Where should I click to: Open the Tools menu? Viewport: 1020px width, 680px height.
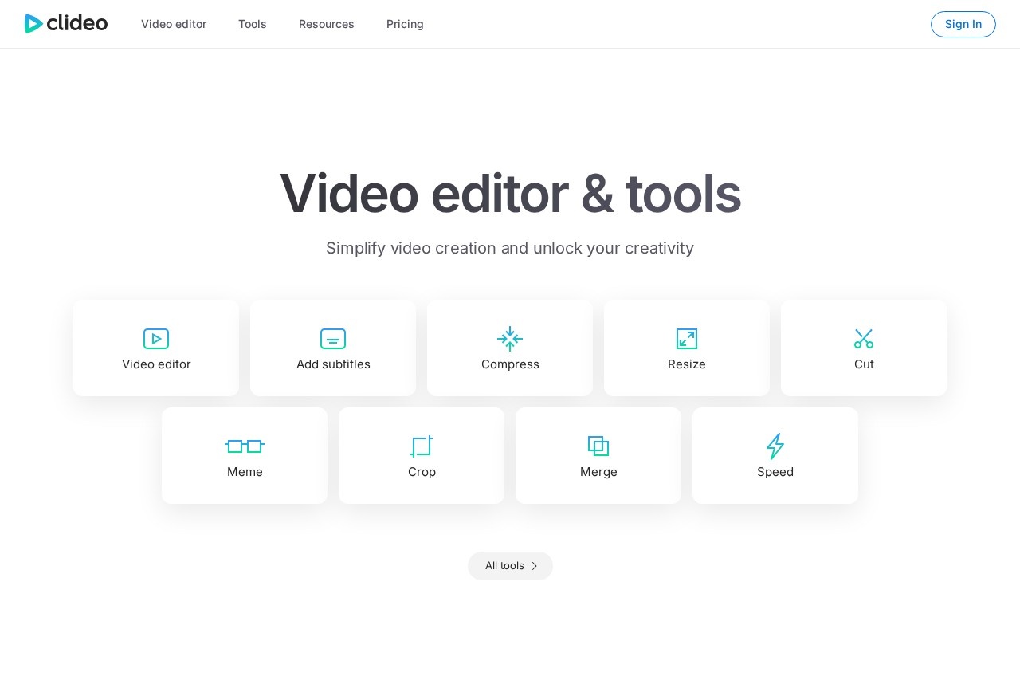point(253,24)
